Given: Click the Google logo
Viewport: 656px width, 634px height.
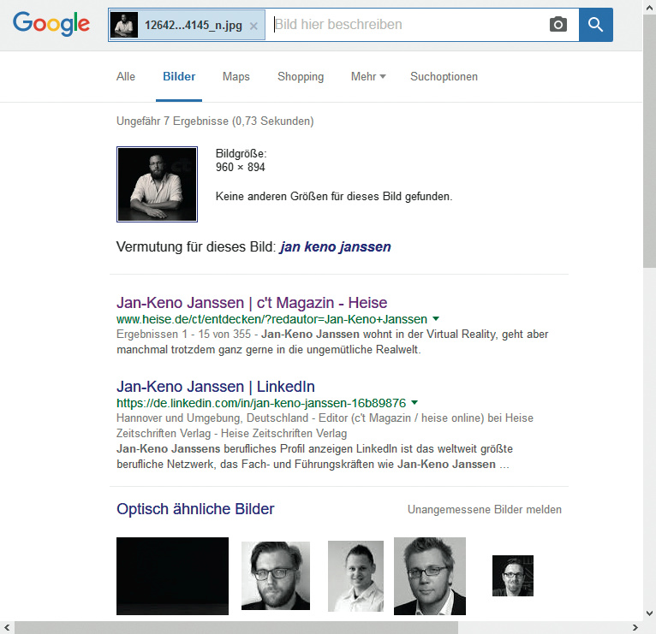Looking at the screenshot, I should (x=51, y=24).
